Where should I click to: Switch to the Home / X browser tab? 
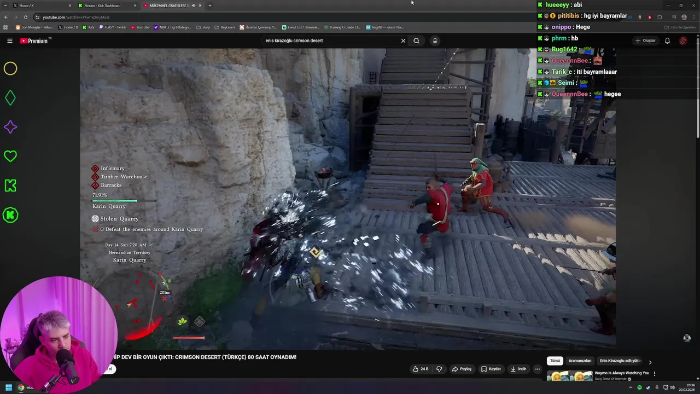(x=42, y=5)
